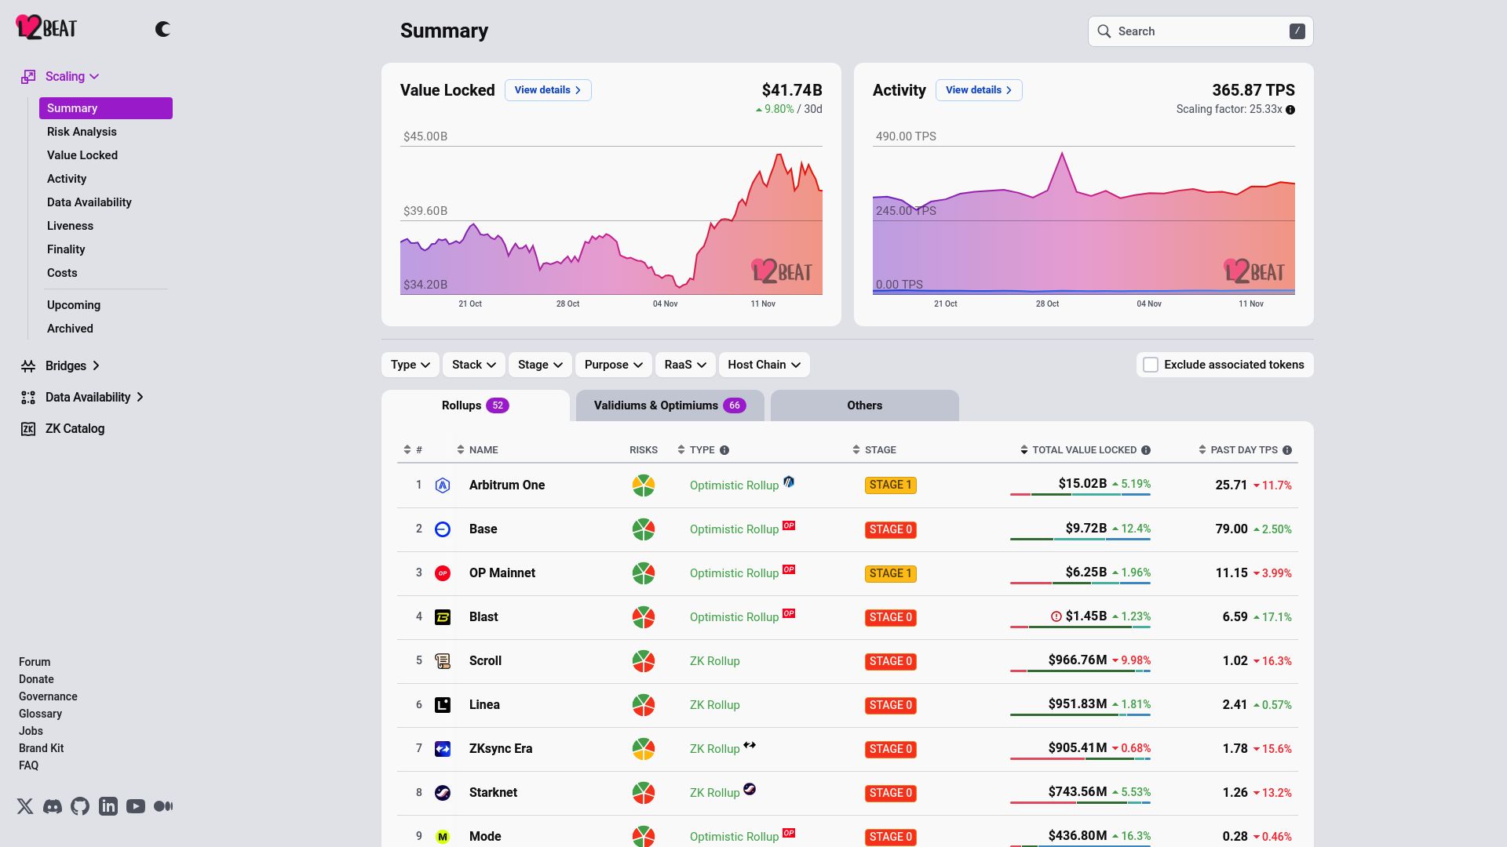Open the RaaS filter dropdown

coord(685,365)
